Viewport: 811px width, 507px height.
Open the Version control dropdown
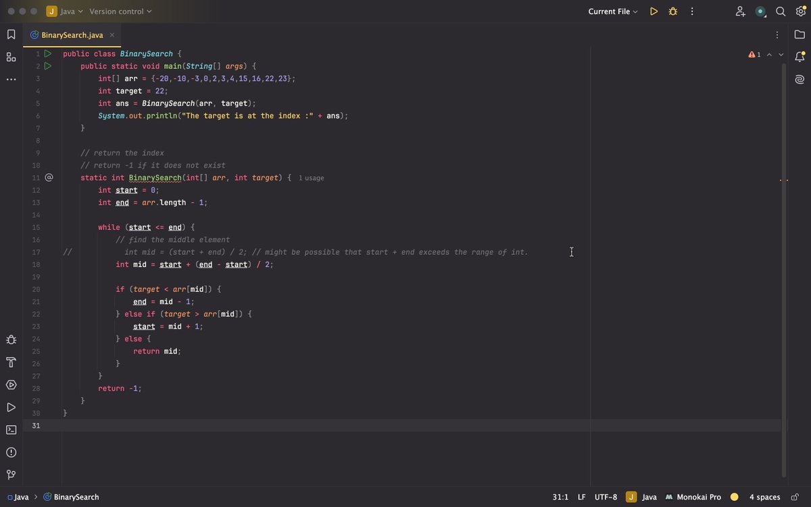(x=120, y=11)
